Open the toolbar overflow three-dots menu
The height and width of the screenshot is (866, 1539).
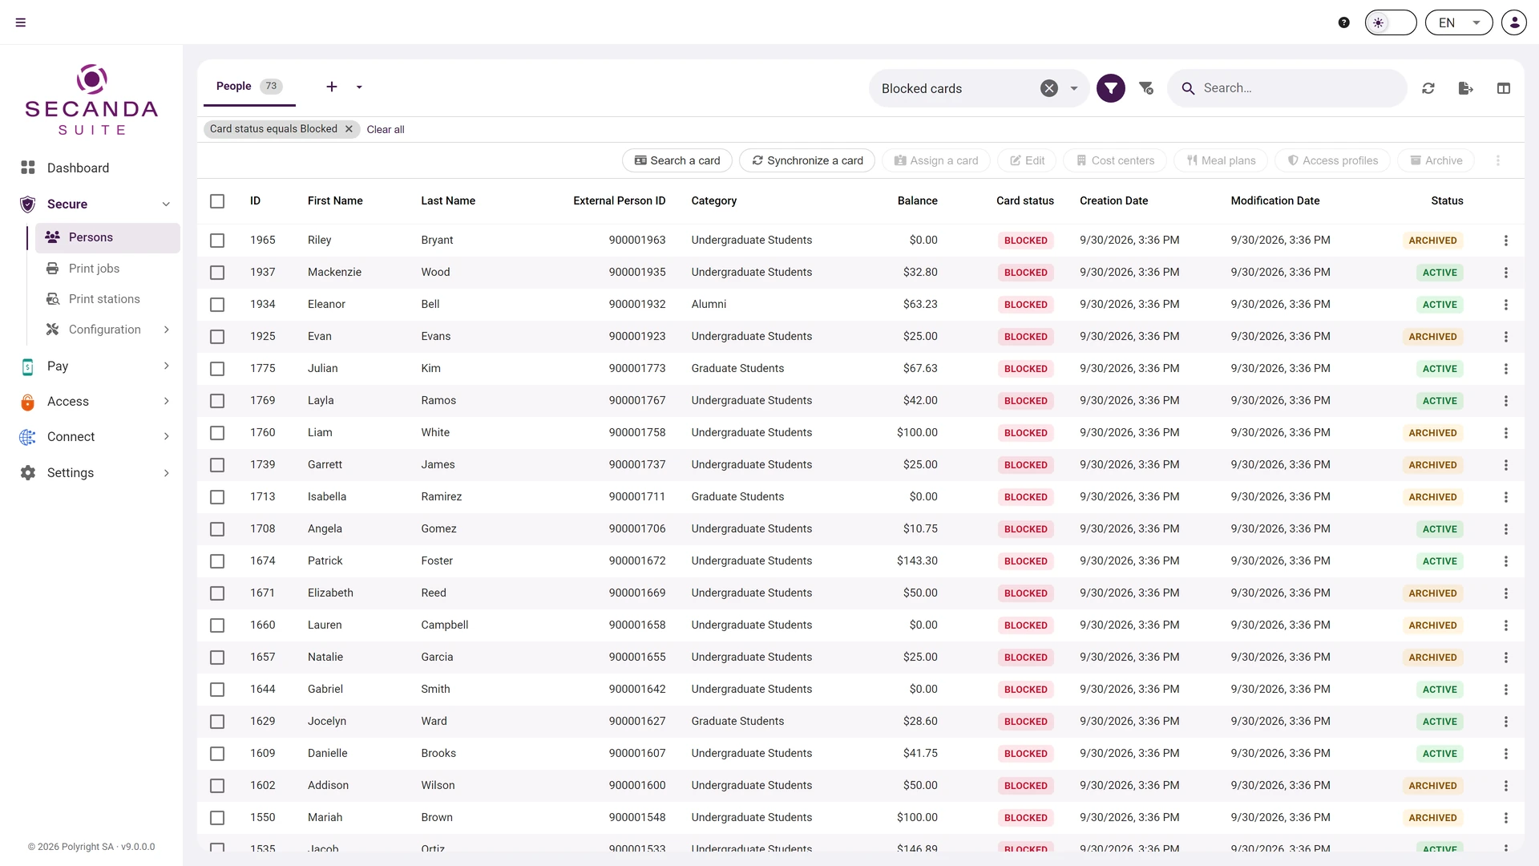[1498, 160]
